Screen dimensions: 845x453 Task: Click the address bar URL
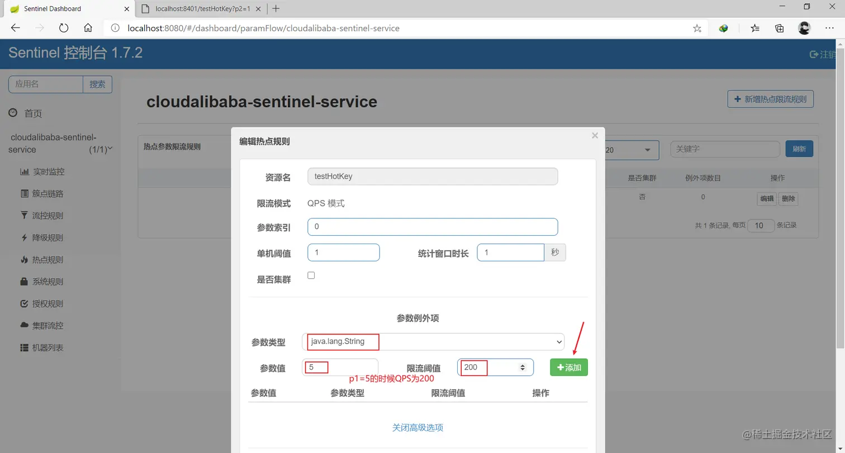click(264, 28)
